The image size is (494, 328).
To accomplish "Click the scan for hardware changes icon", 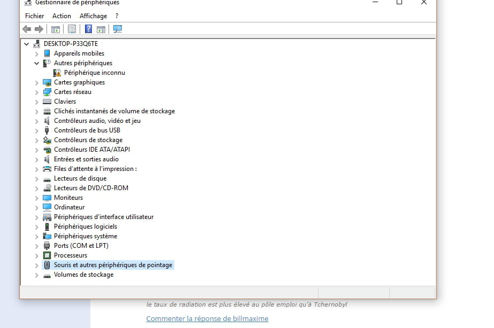I will tap(118, 29).
